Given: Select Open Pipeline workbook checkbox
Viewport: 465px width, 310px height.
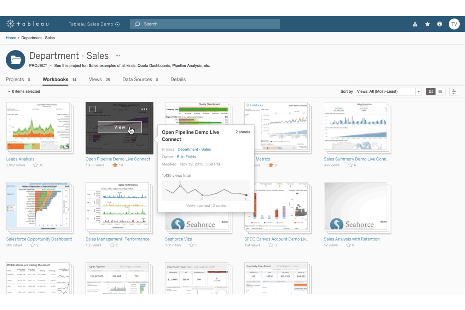Looking at the screenshot, I should pos(92,109).
